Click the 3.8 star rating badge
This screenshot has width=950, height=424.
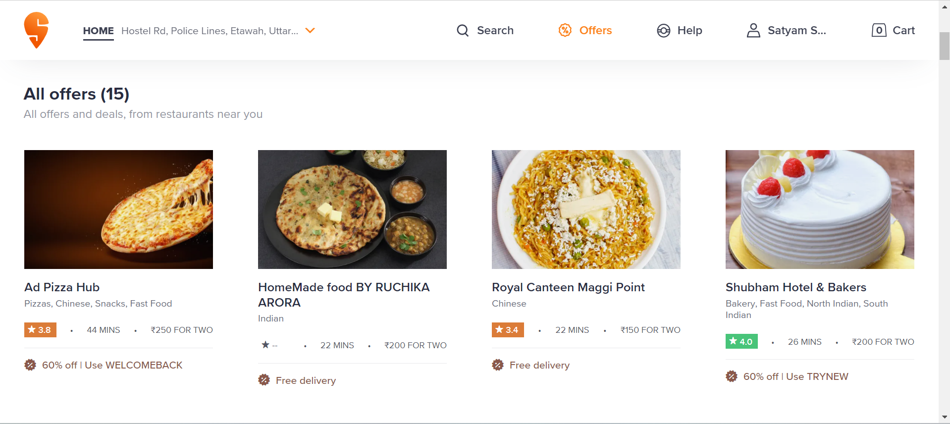[x=40, y=330]
